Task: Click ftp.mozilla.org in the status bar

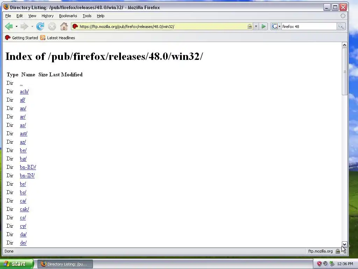Action: [320, 251]
